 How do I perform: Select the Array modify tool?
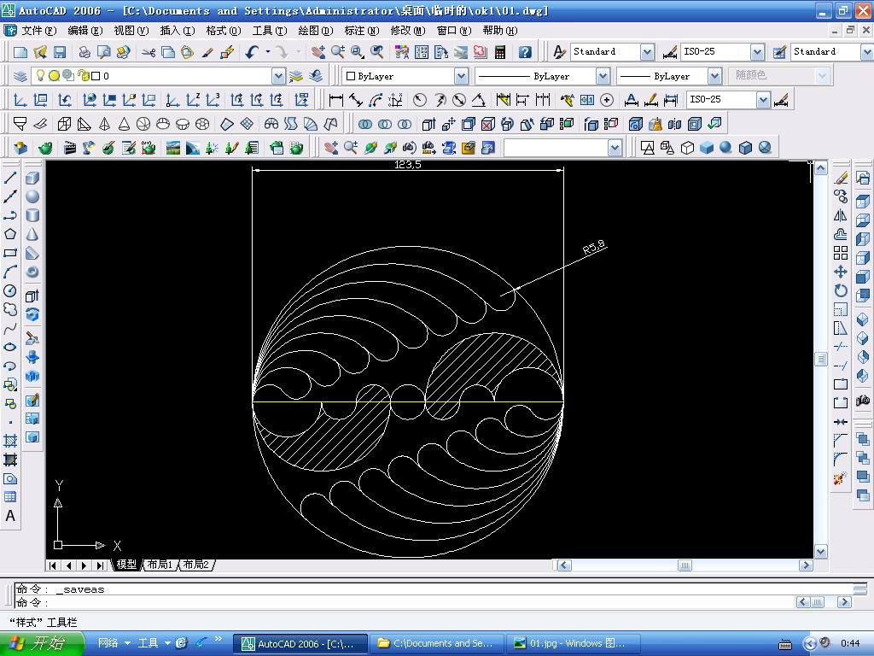841,253
